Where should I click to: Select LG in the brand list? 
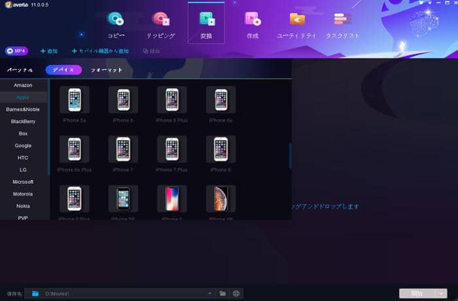[x=23, y=169]
